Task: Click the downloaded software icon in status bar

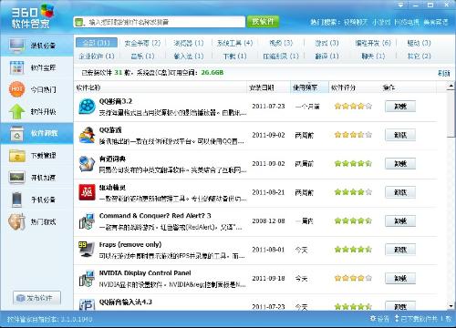Action: click(397, 318)
